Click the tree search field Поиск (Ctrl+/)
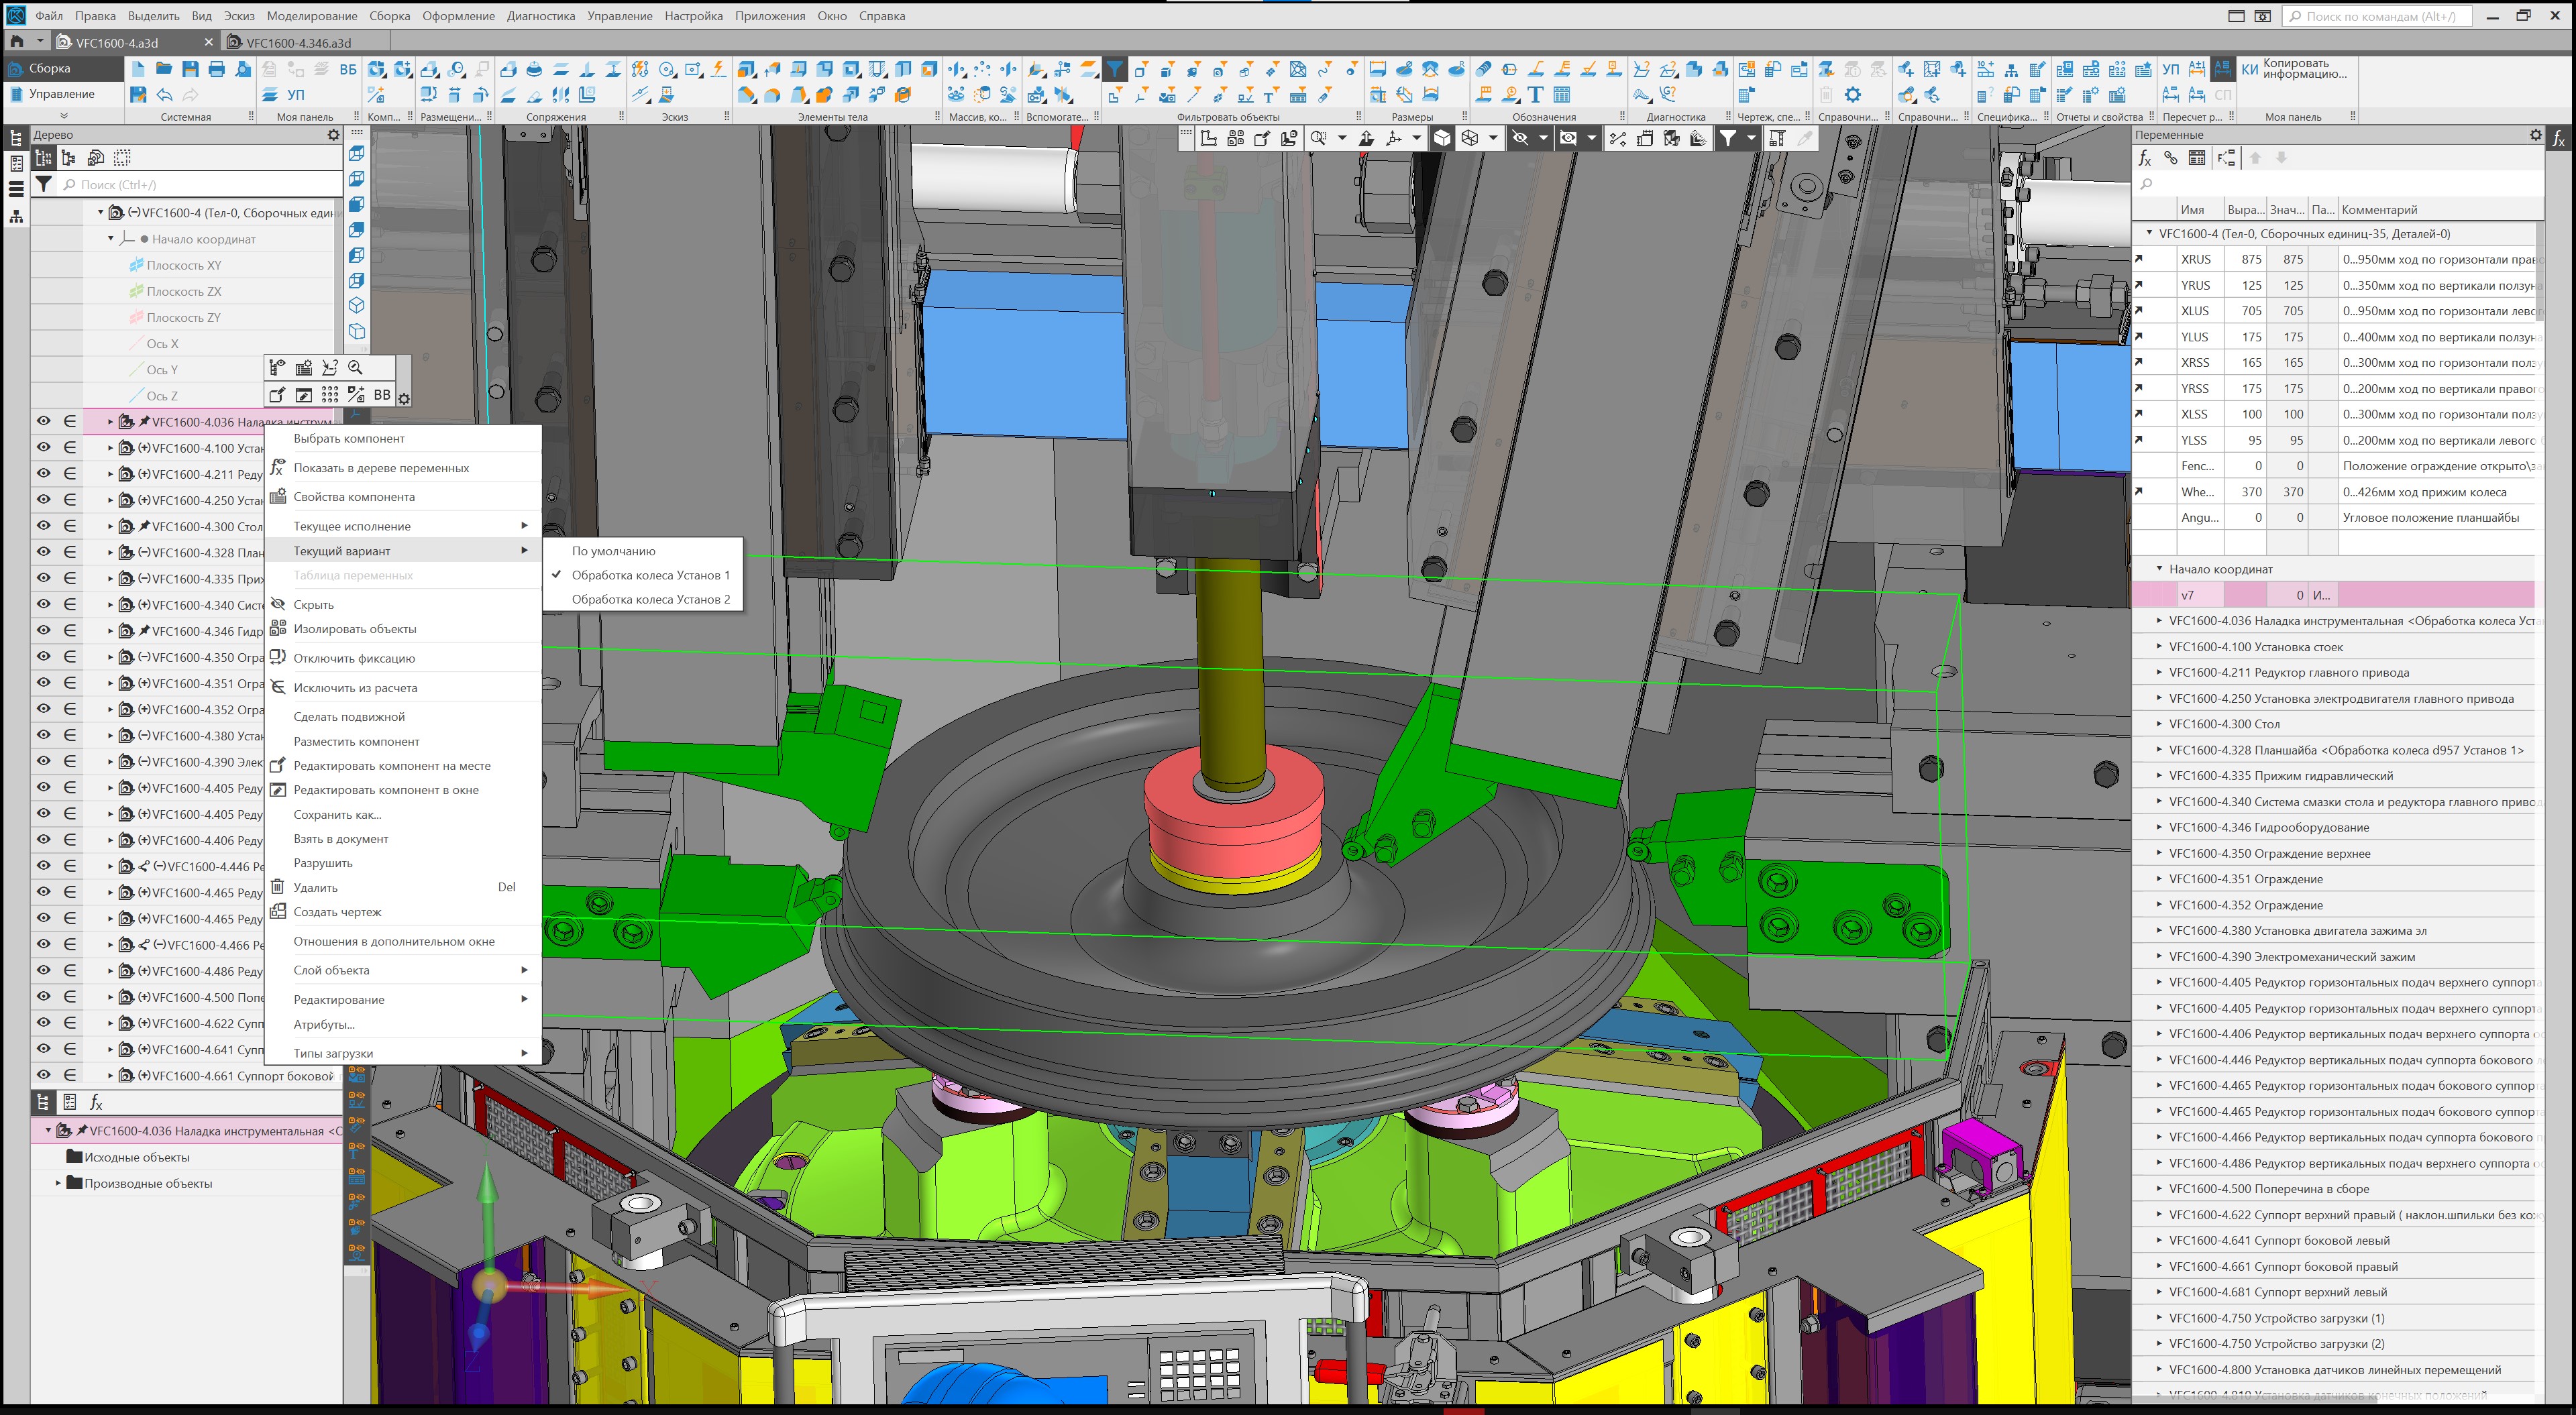 click(200, 185)
